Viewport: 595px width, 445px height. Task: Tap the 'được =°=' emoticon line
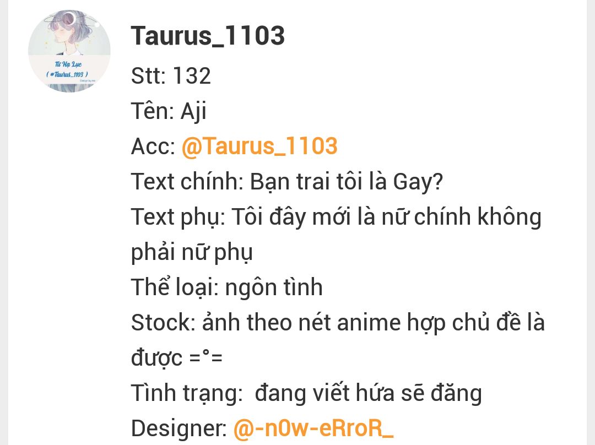(176, 358)
